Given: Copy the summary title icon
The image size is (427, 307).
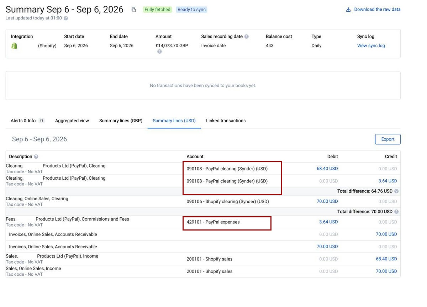Looking at the screenshot, I should coord(134,10).
